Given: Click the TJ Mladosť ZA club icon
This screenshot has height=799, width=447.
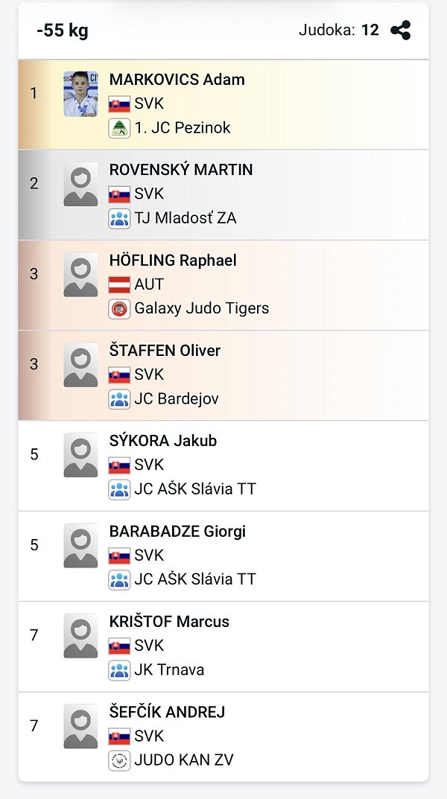Looking at the screenshot, I should click(x=119, y=218).
